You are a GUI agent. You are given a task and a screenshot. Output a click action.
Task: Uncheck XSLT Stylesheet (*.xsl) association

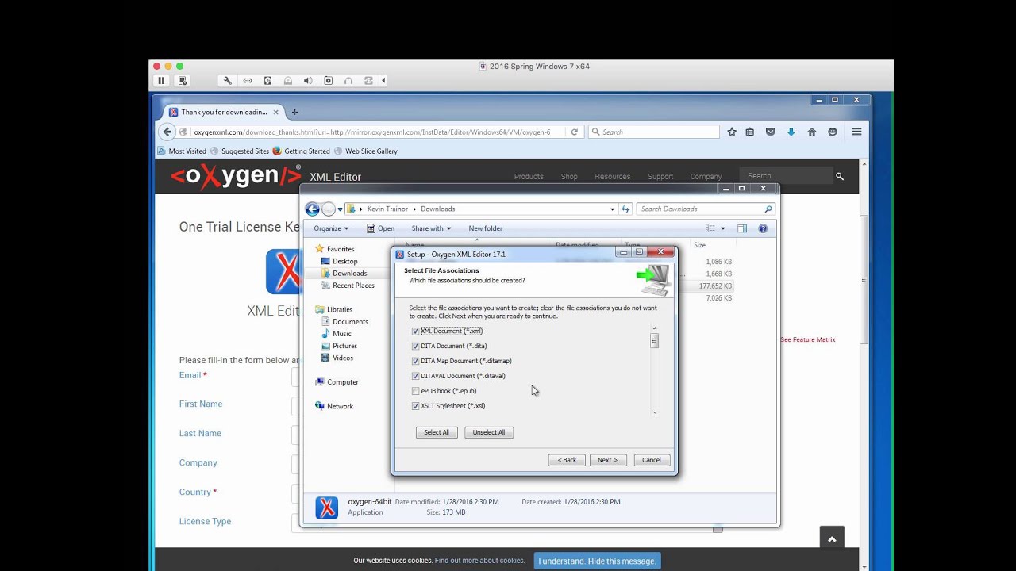point(415,406)
